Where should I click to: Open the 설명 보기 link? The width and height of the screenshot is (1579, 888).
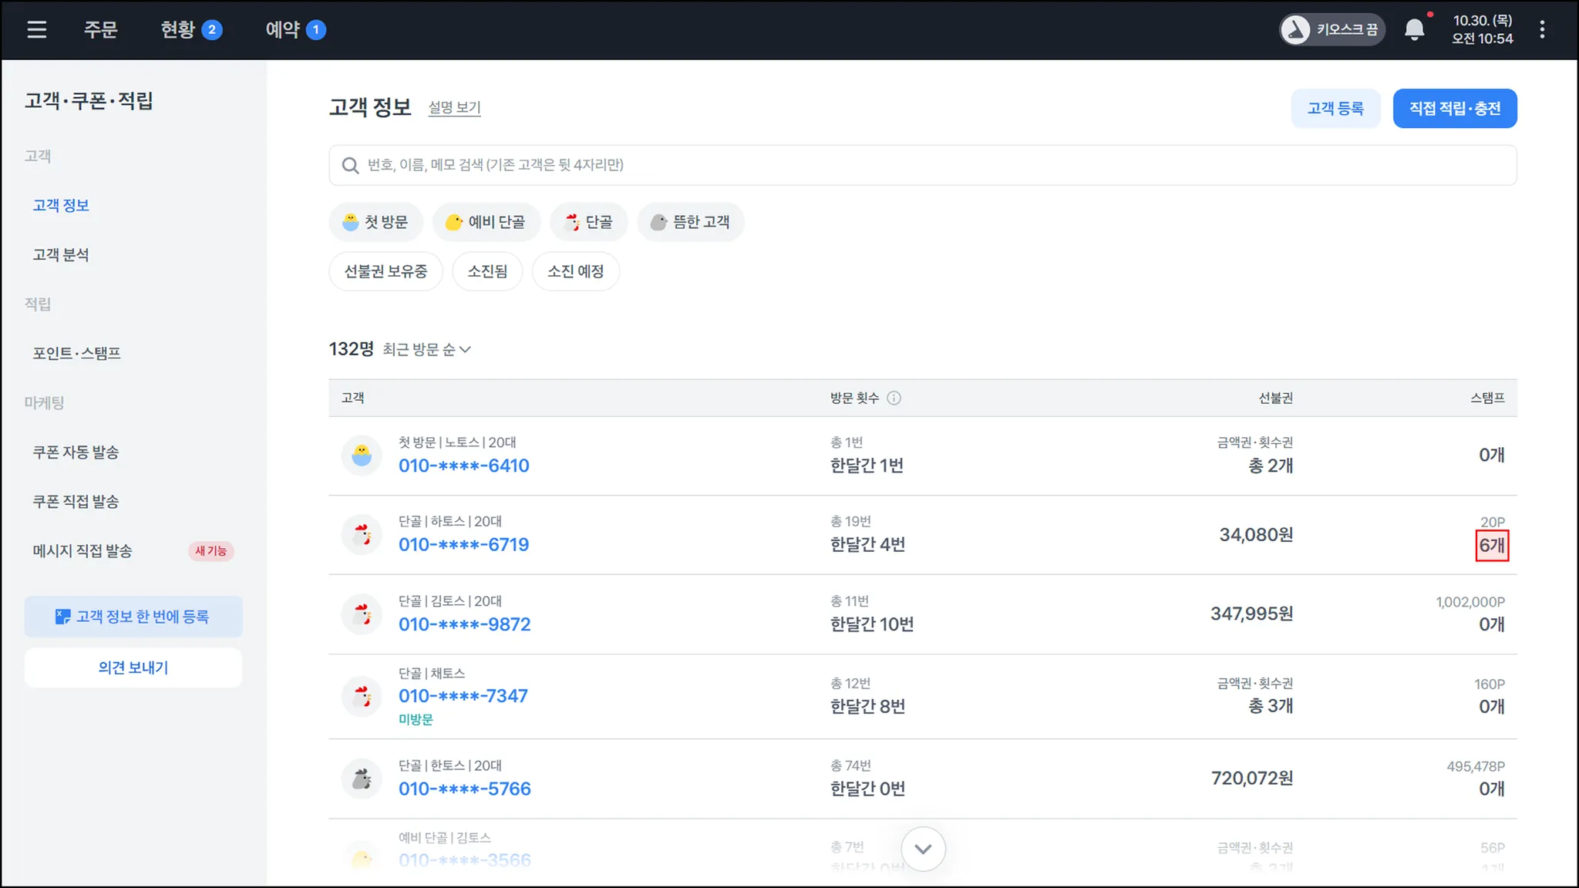pos(454,108)
